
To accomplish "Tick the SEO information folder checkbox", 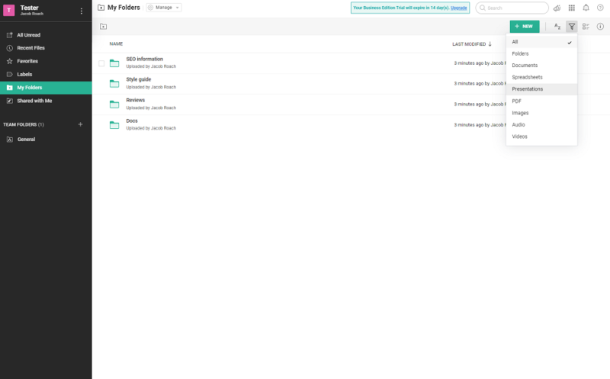I will coord(101,63).
